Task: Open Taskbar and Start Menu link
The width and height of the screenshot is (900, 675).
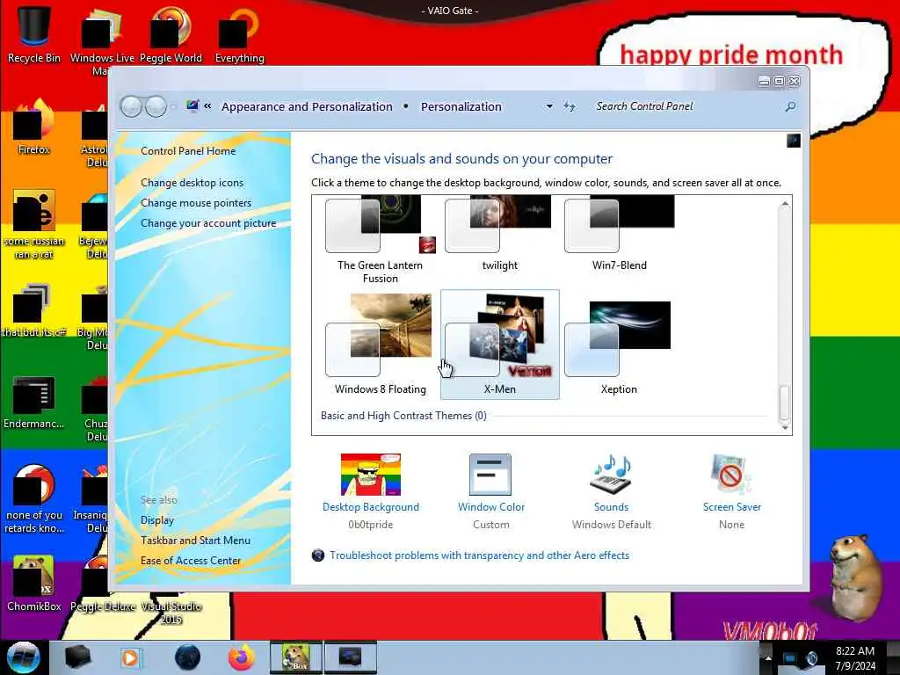Action: click(x=195, y=541)
